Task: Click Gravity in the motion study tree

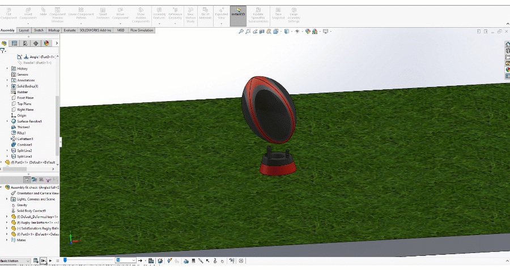Action: coord(22,205)
